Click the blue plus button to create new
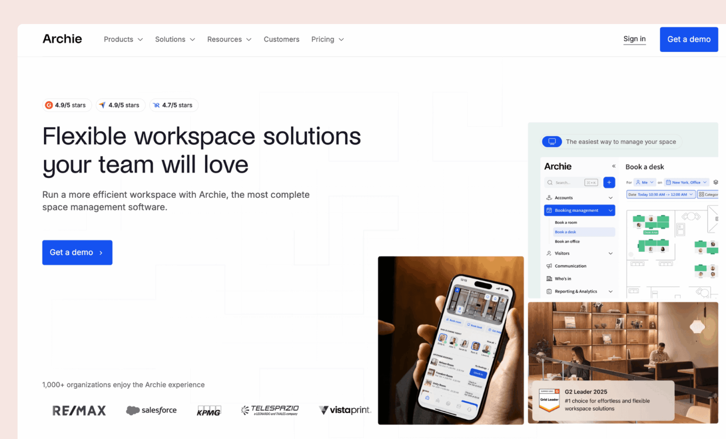 609,183
